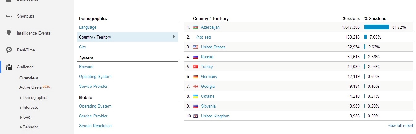Select Operating System under System
The image size is (416, 134).
[95, 76]
